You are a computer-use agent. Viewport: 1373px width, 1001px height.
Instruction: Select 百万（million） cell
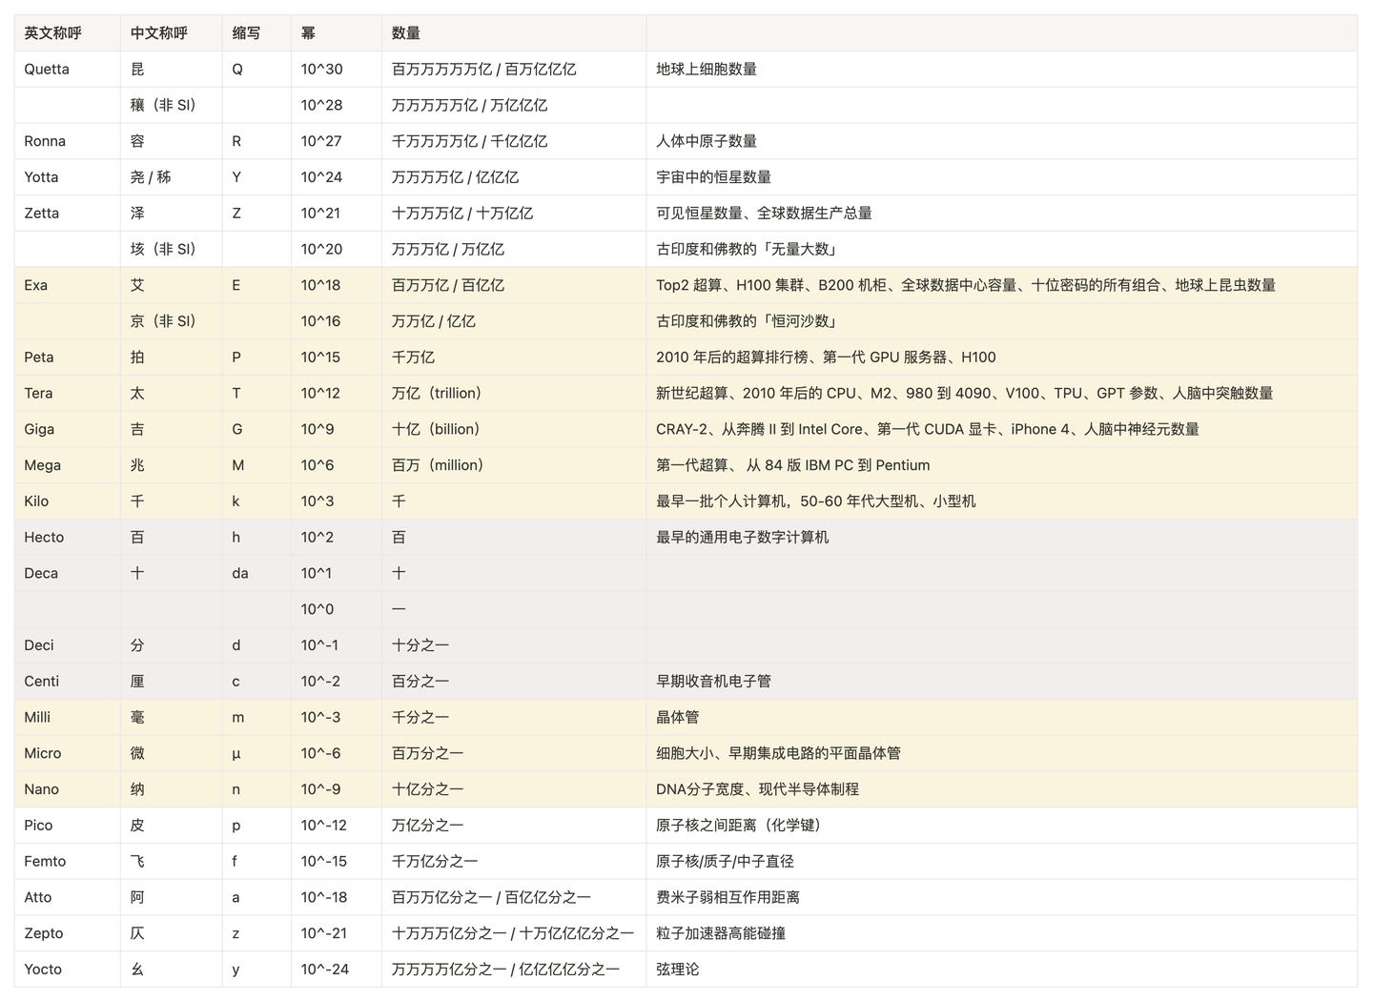coord(513,465)
